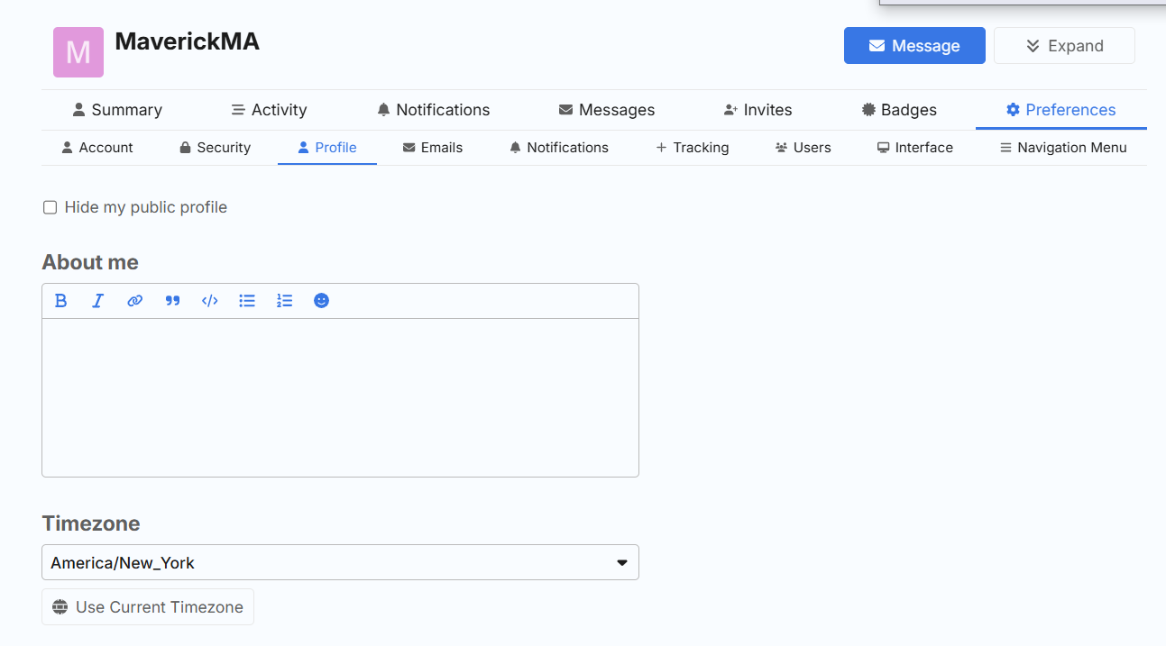Viewport: 1166px width, 646px height.
Task: Insert a numbered list in About me
Action: 284,301
